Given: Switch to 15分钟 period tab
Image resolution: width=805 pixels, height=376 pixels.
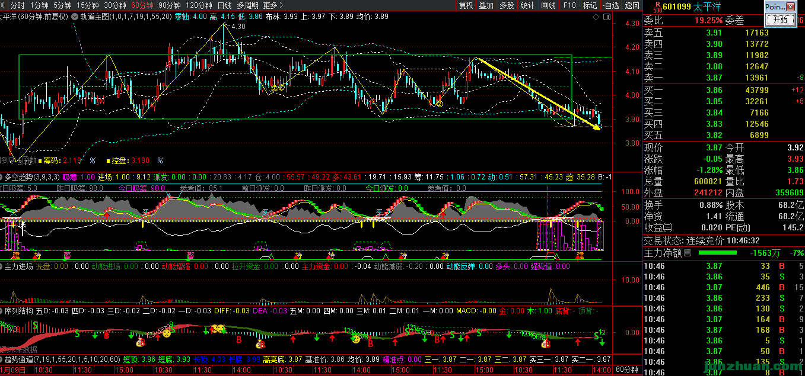Looking at the screenshot, I should click(87, 5).
